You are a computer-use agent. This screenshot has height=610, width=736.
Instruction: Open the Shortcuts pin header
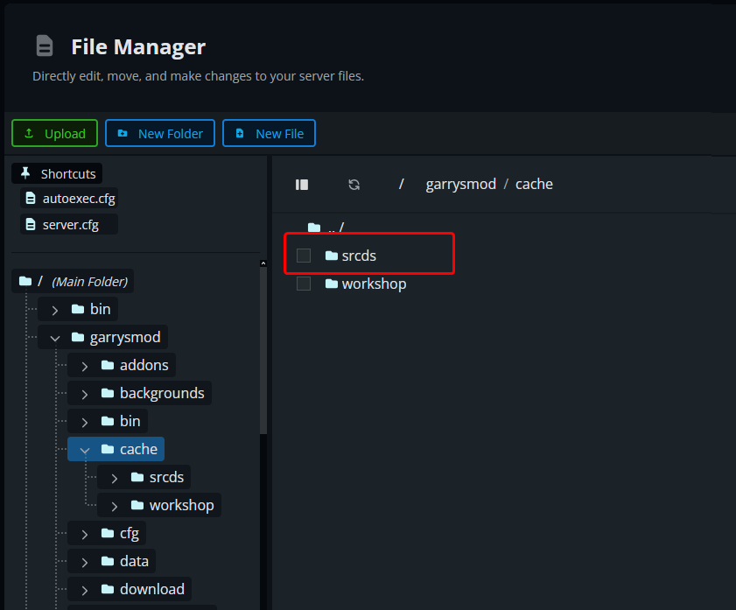pyautogui.click(x=57, y=173)
